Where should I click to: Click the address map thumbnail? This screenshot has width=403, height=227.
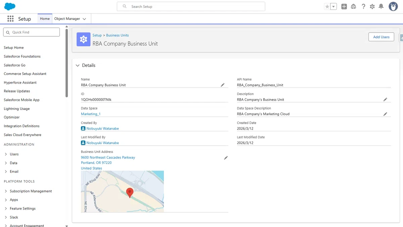[123, 191]
